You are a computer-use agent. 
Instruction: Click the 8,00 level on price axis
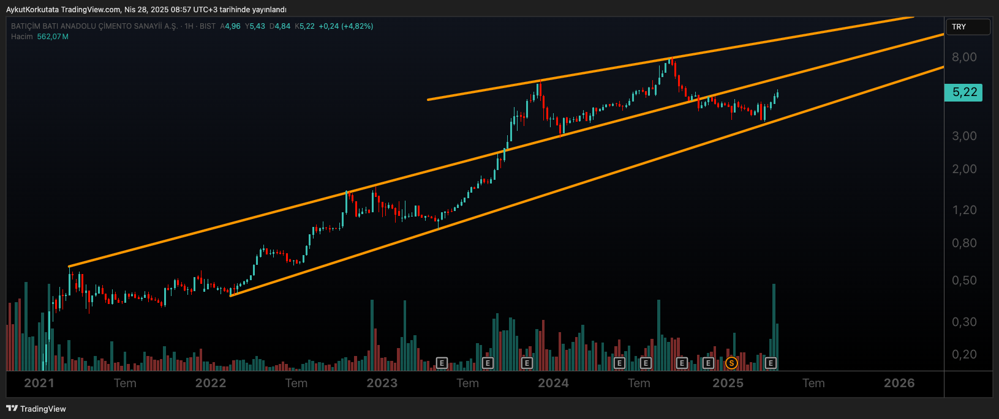pyautogui.click(x=964, y=57)
